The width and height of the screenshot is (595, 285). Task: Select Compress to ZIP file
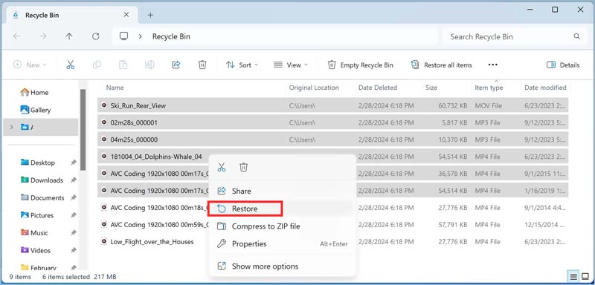pyautogui.click(x=283, y=226)
